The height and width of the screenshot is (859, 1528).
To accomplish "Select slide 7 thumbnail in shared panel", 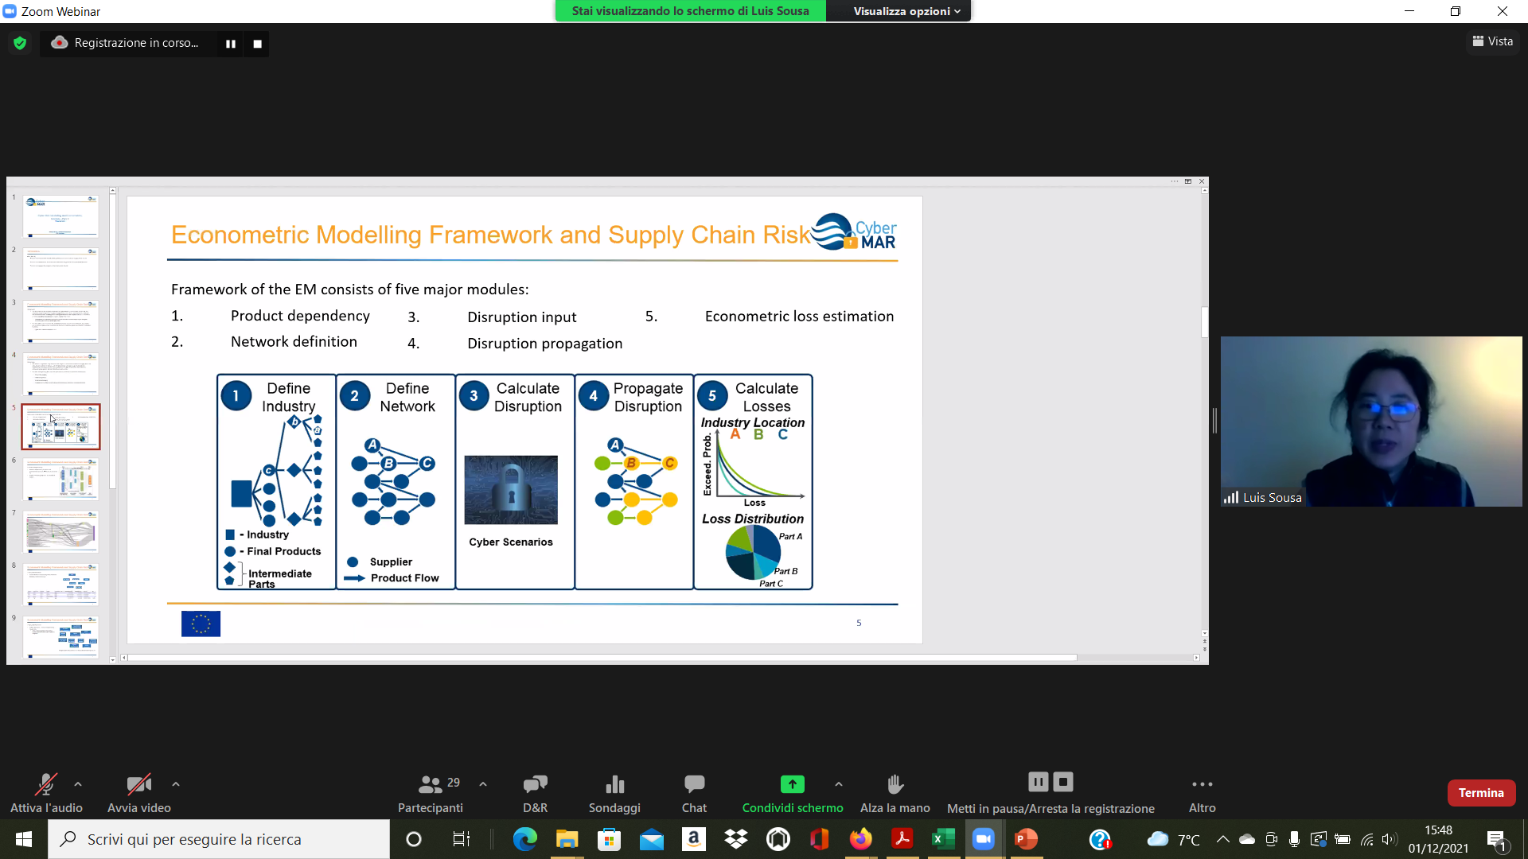I will coord(61,531).
